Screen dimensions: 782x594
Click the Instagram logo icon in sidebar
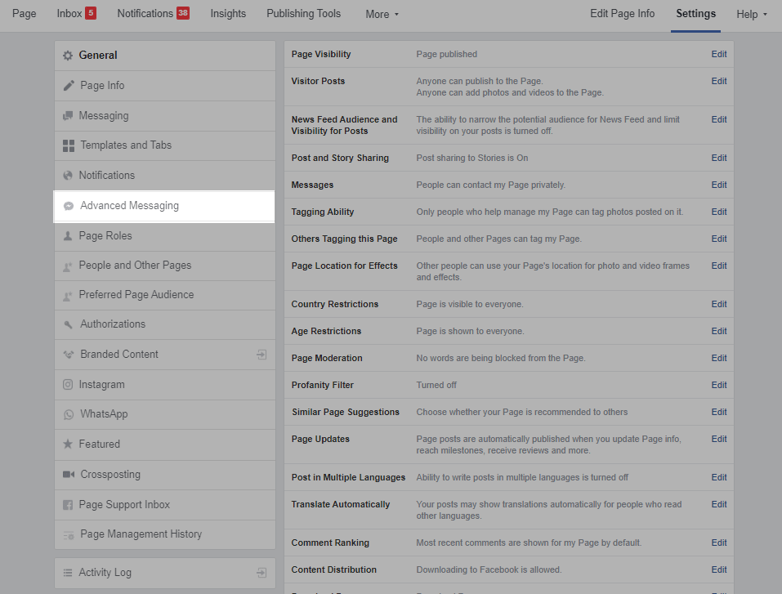[68, 385]
